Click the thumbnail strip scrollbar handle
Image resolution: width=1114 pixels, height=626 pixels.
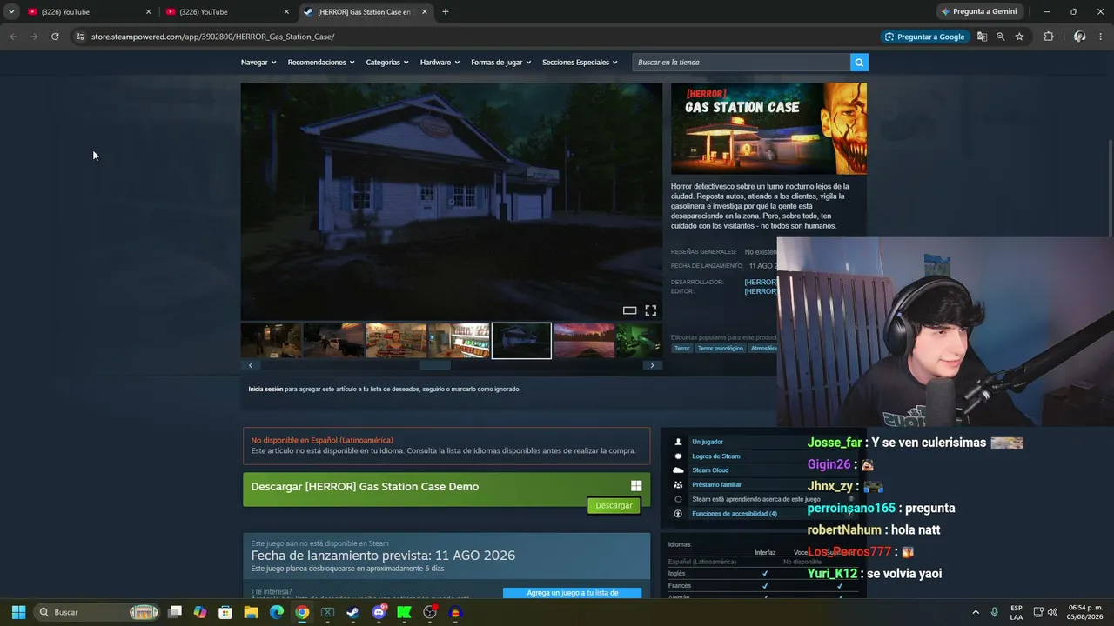pyautogui.click(x=435, y=365)
